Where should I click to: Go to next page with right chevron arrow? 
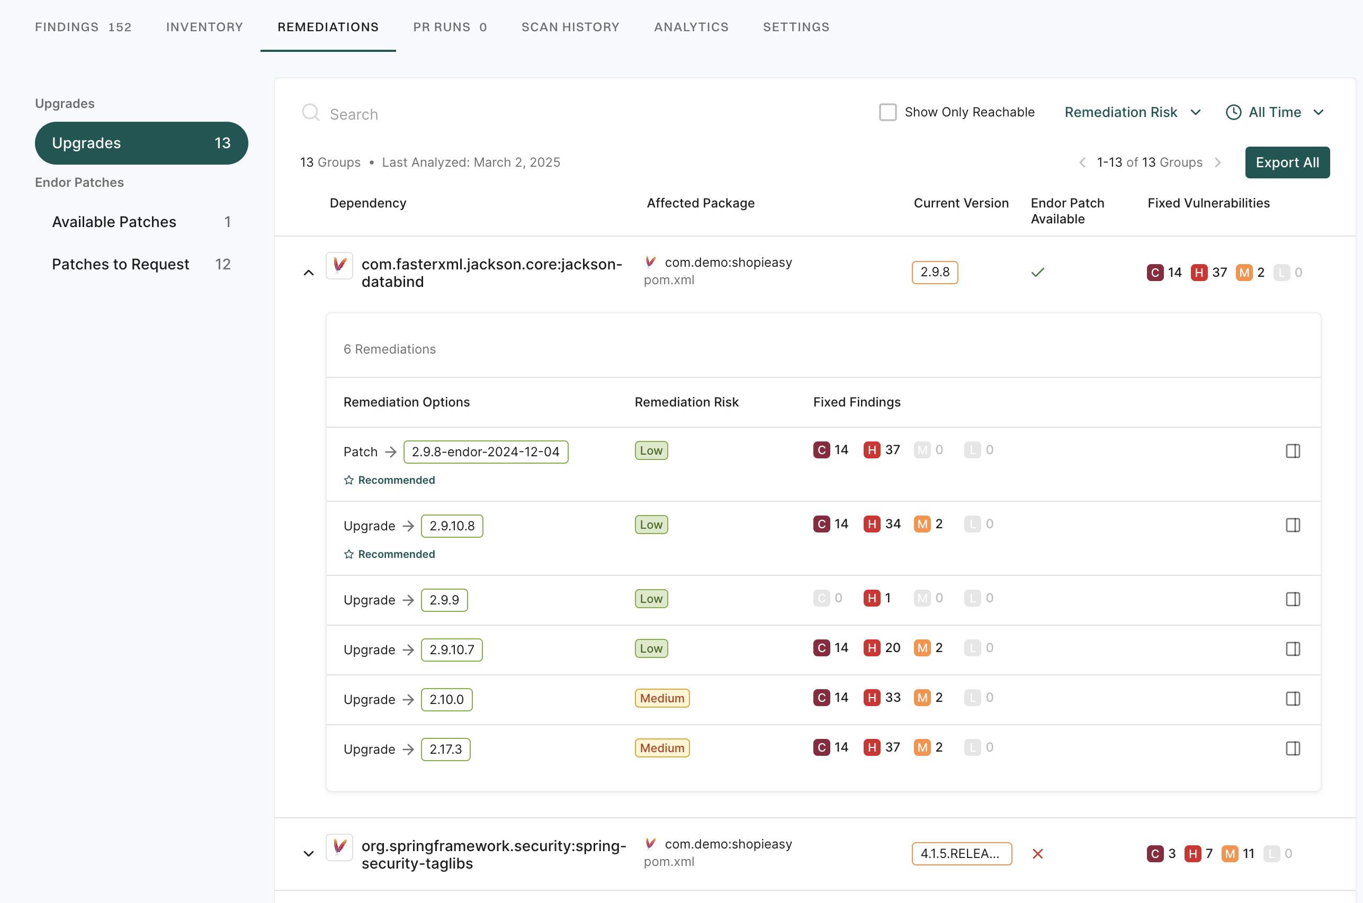1218,162
